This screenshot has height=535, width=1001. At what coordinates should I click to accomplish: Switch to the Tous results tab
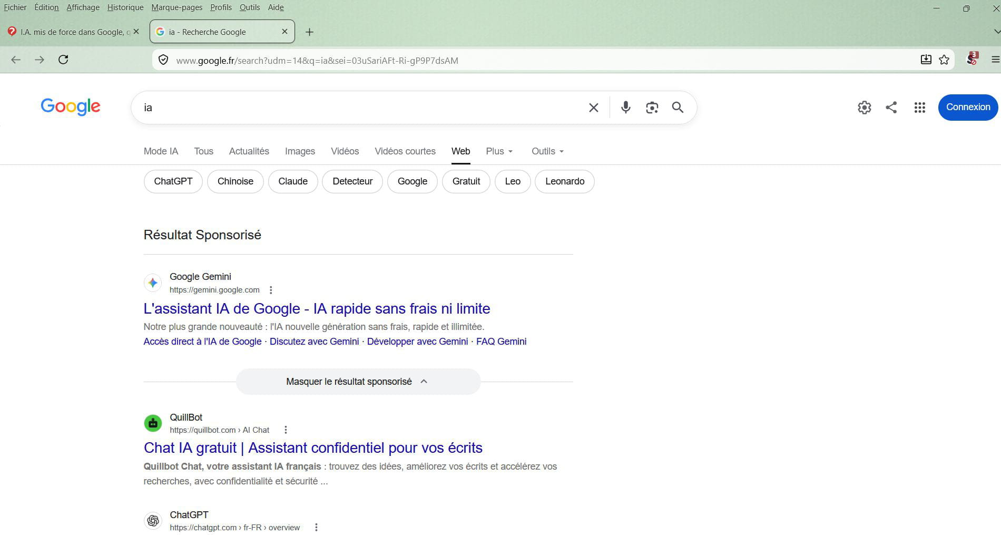point(203,151)
